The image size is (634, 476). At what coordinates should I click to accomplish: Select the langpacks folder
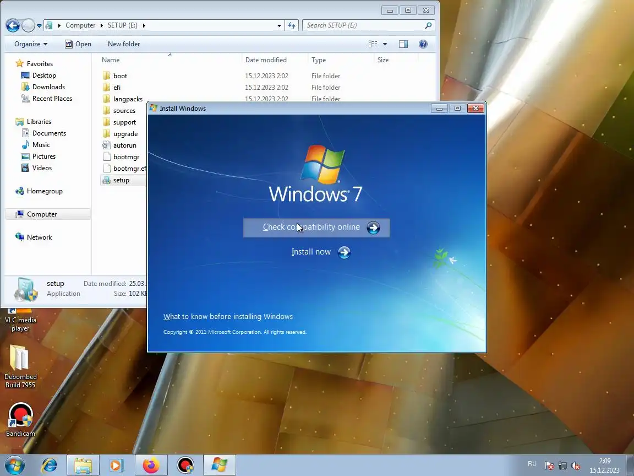(x=128, y=99)
